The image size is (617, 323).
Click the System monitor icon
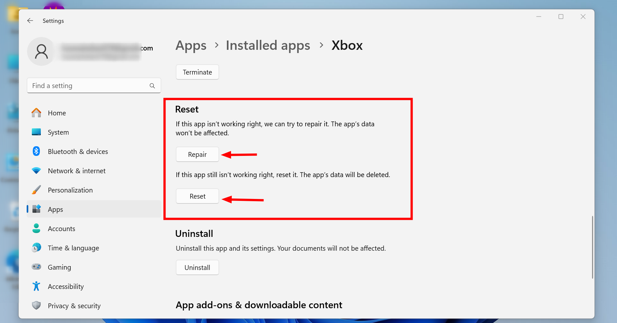point(36,132)
